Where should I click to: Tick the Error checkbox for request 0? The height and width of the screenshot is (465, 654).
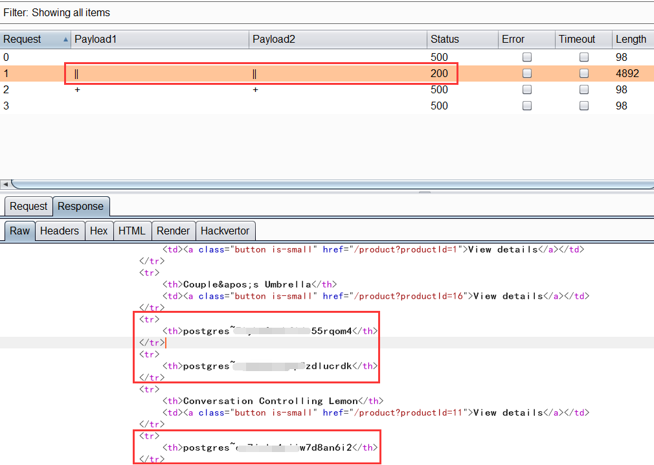point(527,57)
